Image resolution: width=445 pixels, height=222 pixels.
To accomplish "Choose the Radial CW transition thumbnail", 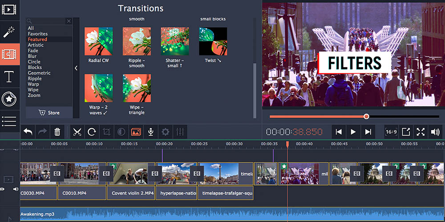I will (x=98, y=41).
